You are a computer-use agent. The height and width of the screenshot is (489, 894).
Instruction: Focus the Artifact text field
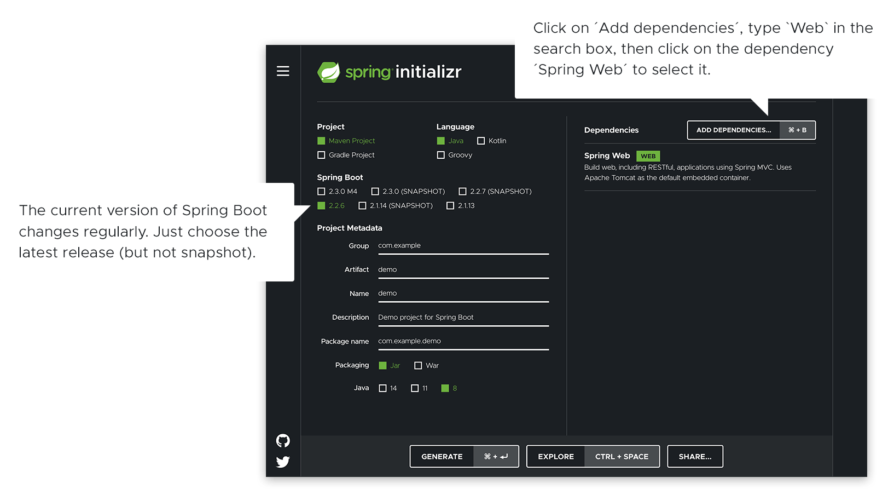click(x=463, y=269)
